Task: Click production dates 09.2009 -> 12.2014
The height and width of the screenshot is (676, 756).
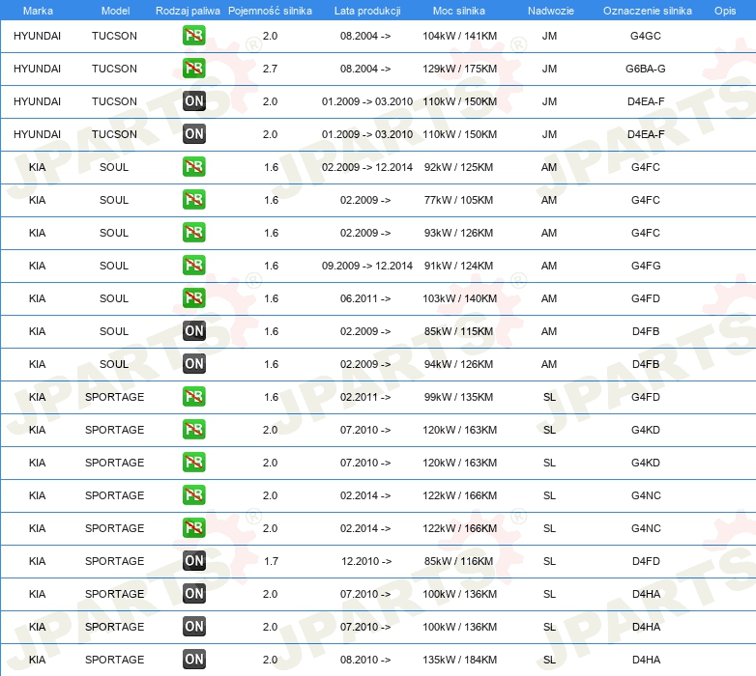Action: pyautogui.click(x=367, y=266)
